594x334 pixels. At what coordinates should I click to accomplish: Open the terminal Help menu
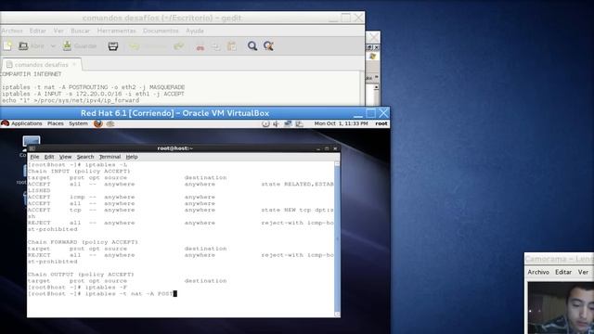pos(132,157)
